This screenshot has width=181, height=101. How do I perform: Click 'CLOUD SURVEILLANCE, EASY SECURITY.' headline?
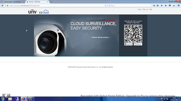tap(93, 26)
